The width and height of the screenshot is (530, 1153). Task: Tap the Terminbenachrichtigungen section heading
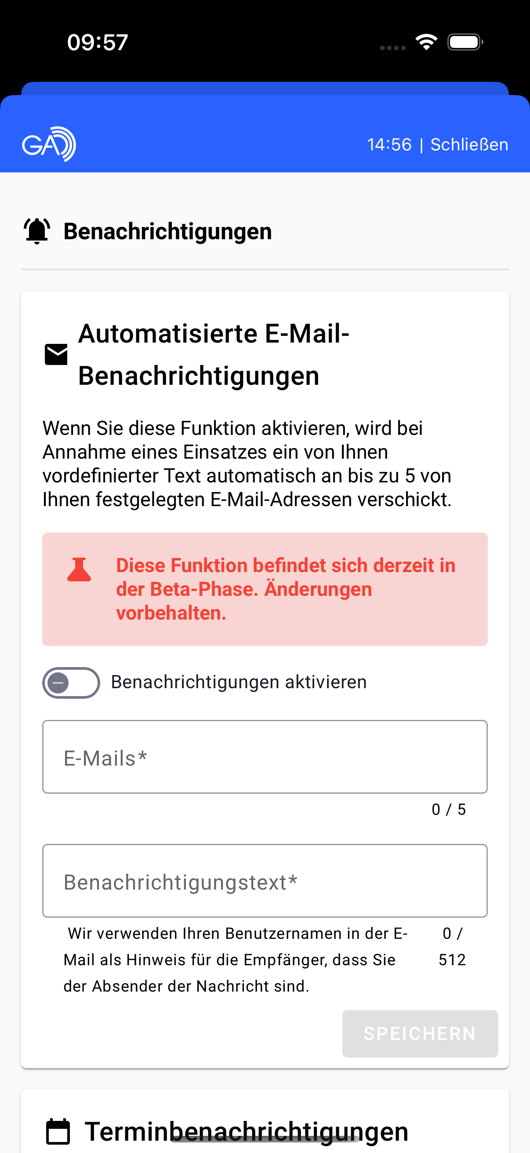247,1131
